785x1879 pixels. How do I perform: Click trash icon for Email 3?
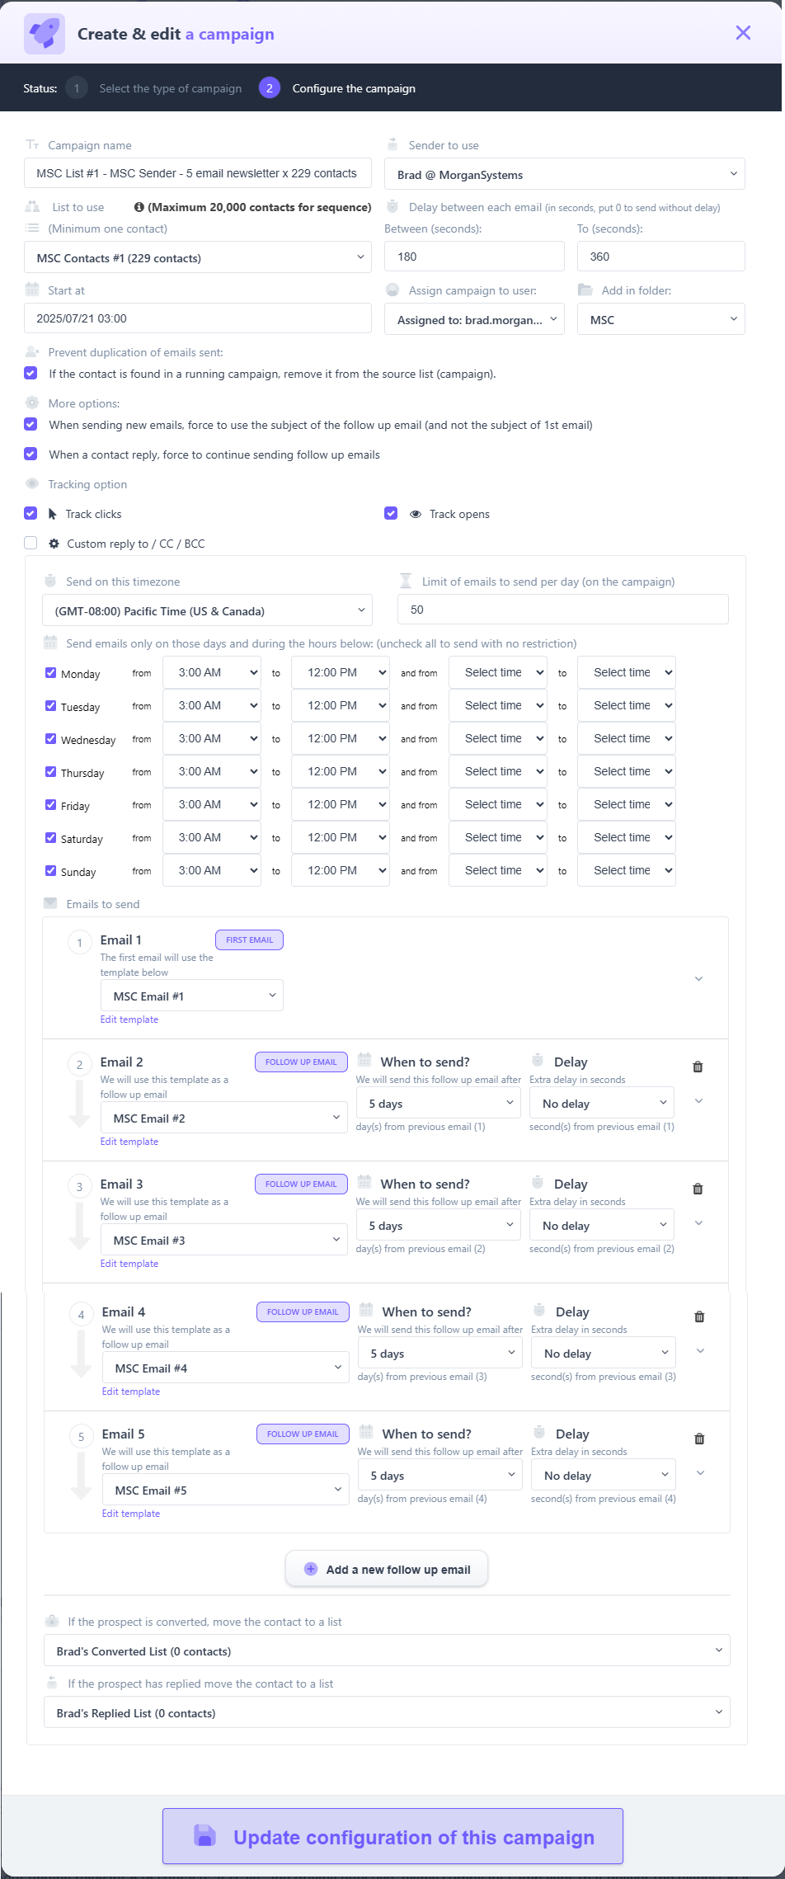(x=698, y=1189)
